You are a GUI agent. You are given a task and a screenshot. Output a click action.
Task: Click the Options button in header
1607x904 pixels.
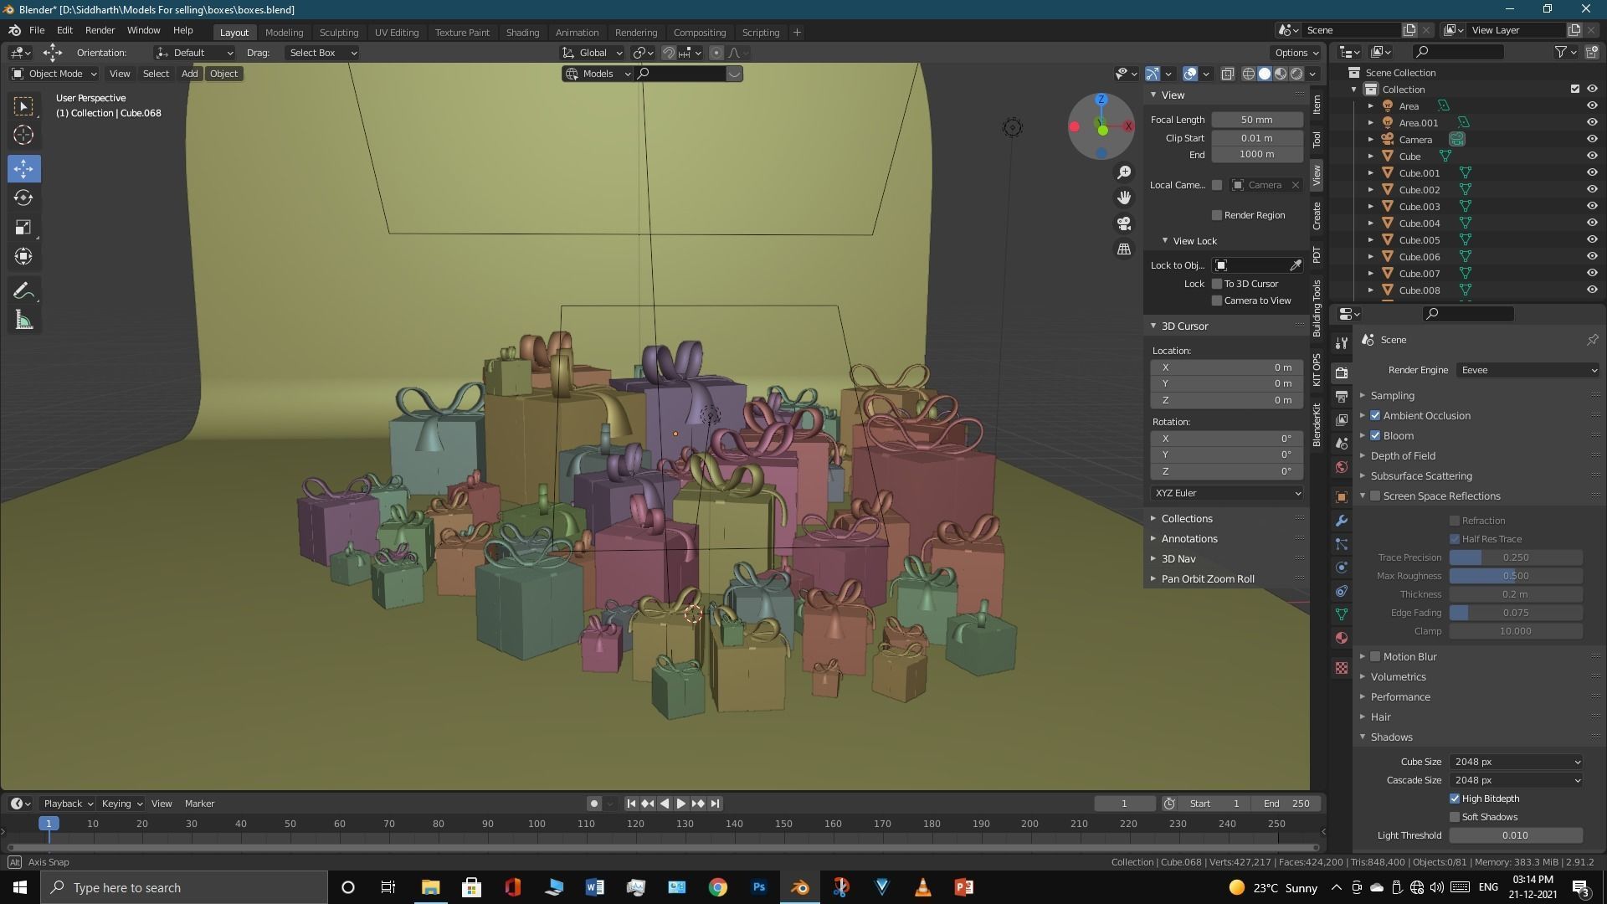click(1296, 53)
